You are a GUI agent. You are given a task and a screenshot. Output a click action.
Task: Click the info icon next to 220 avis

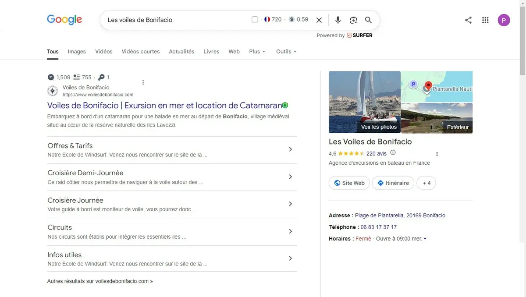tap(393, 153)
